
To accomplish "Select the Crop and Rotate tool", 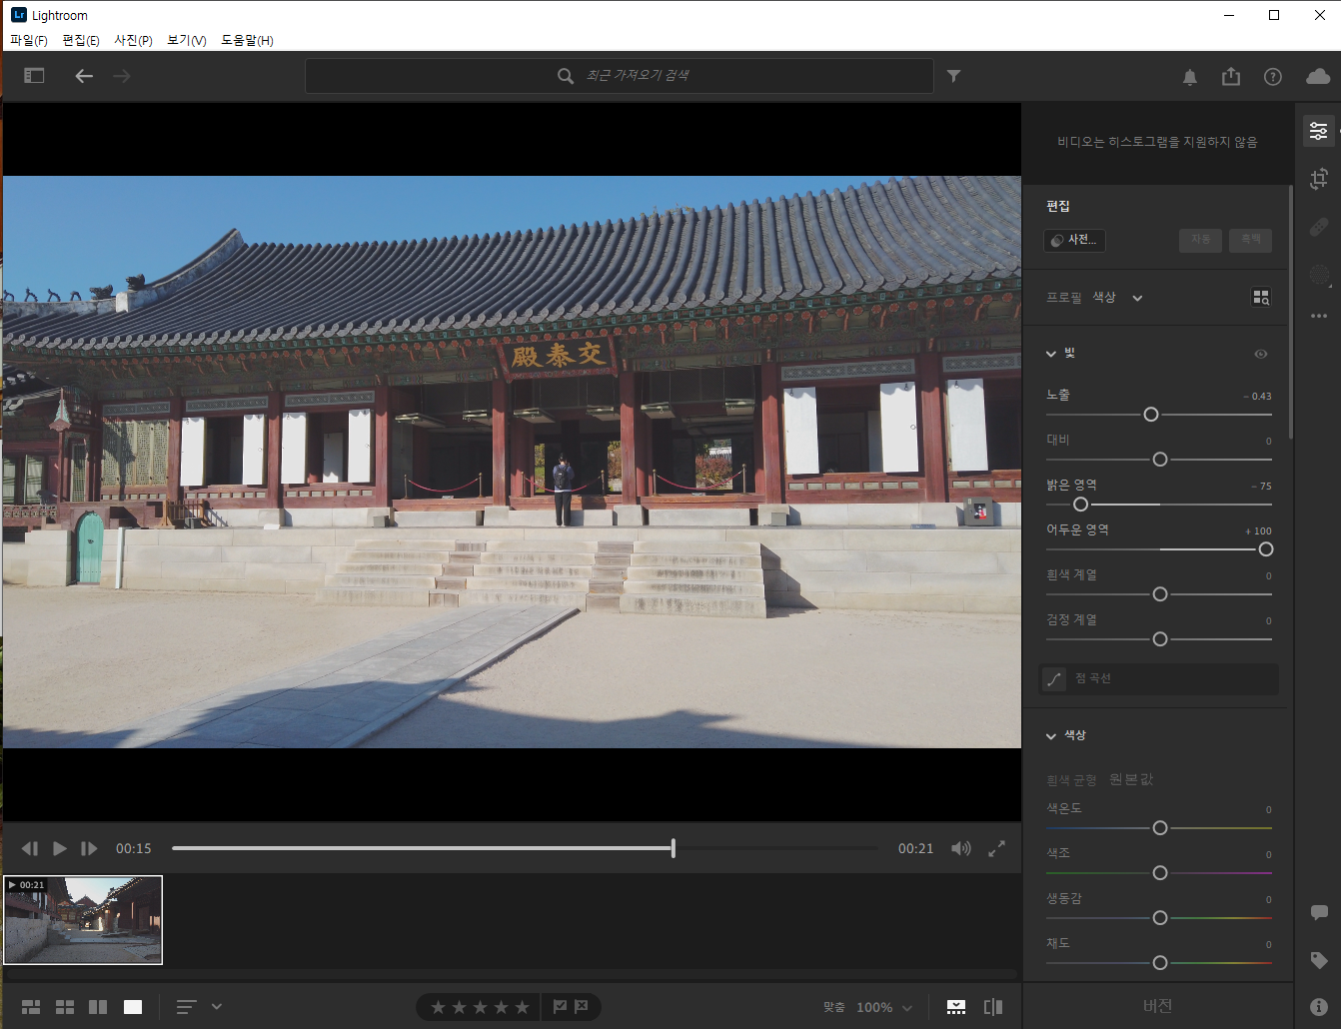I will click(x=1319, y=179).
